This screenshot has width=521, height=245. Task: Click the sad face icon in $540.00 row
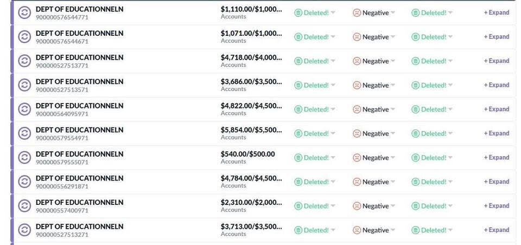pyautogui.click(x=357, y=158)
